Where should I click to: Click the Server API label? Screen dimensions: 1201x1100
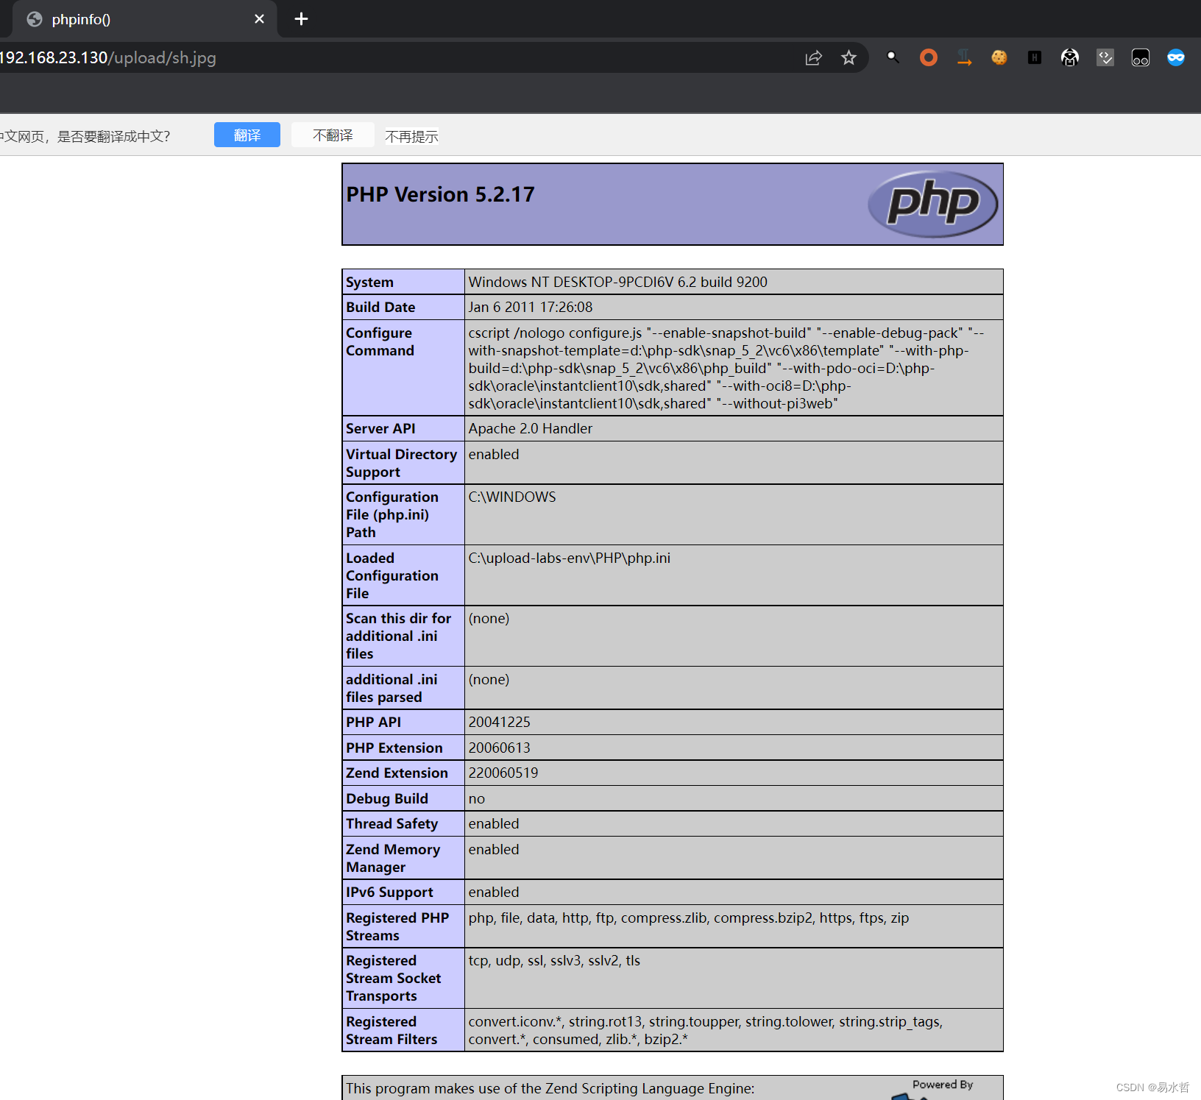click(380, 429)
